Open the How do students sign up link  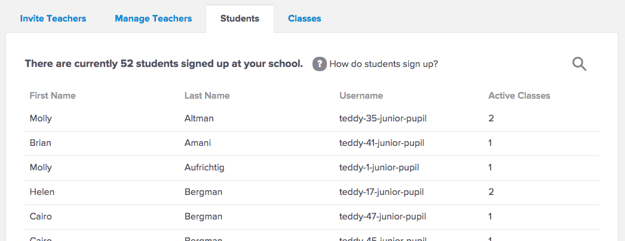(x=384, y=63)
